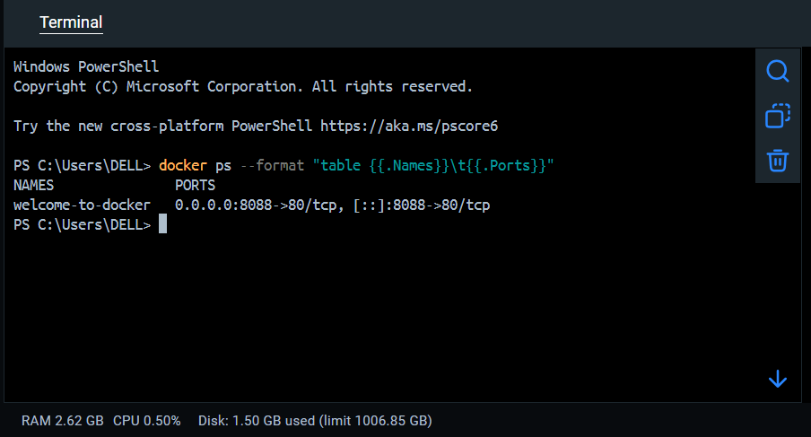
Task: Jump to bottom with the down arrow
Action: (x=778, y=379)
